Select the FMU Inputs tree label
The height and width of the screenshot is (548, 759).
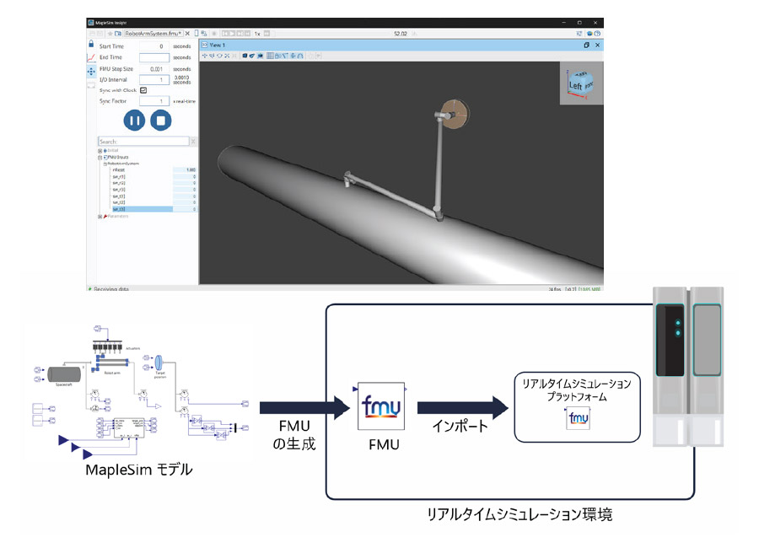click(x=118, y=158)
